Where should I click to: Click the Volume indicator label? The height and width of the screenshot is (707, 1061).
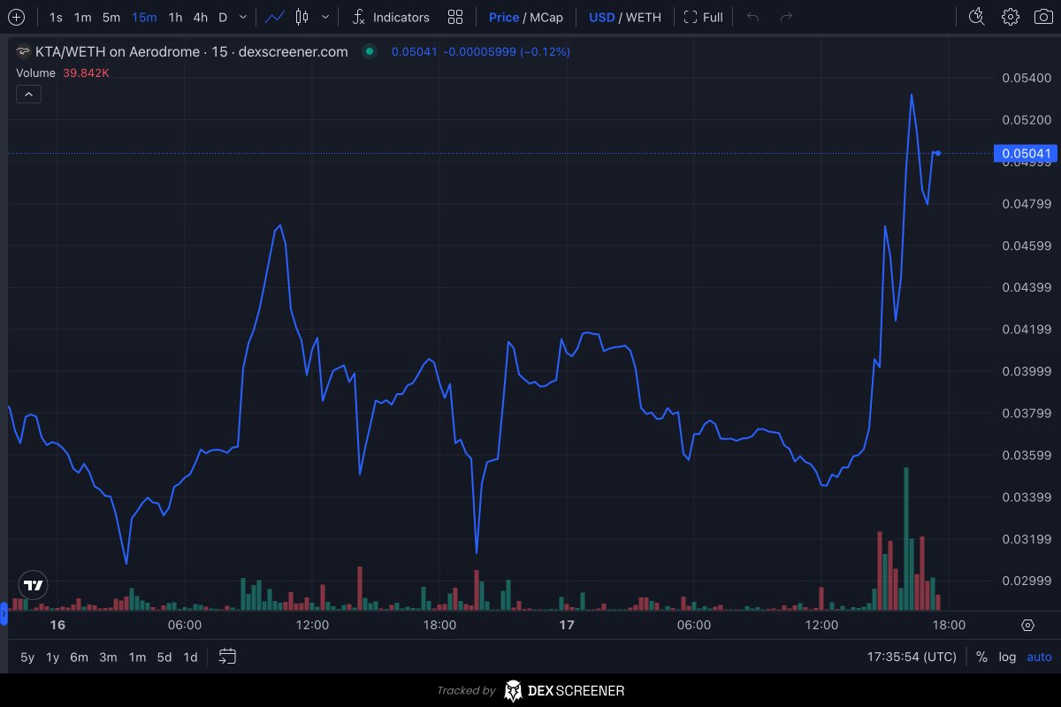(x=36, y=72)
